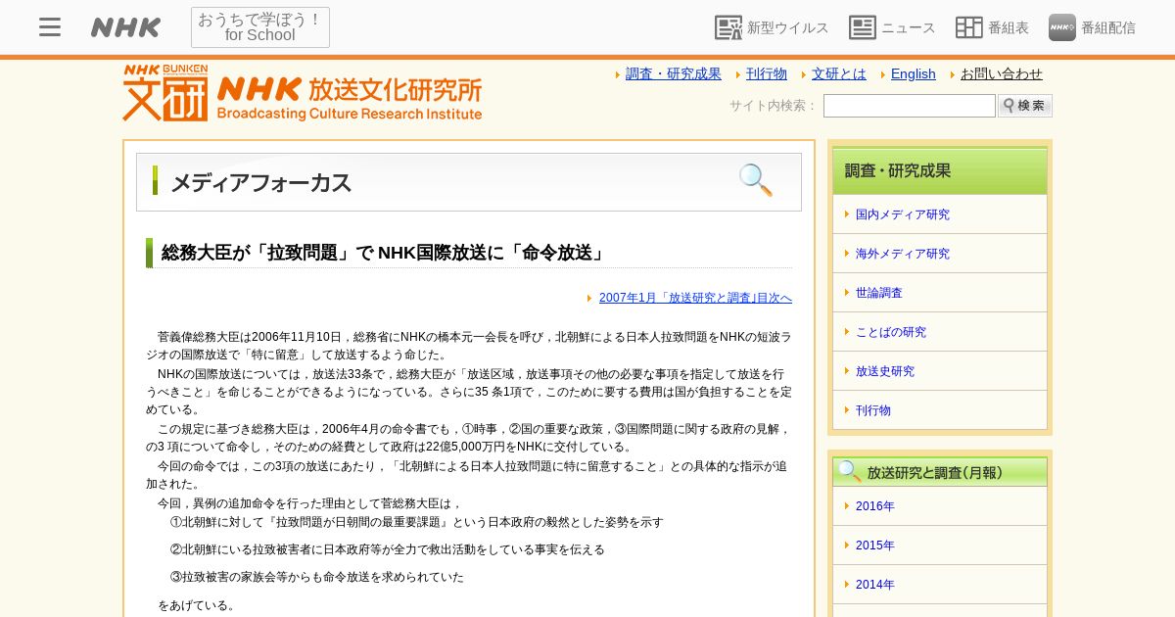Click the magnifier icon beside 放送研究と調査
This screenshot has width=1175, height=617.
point(849,471)
